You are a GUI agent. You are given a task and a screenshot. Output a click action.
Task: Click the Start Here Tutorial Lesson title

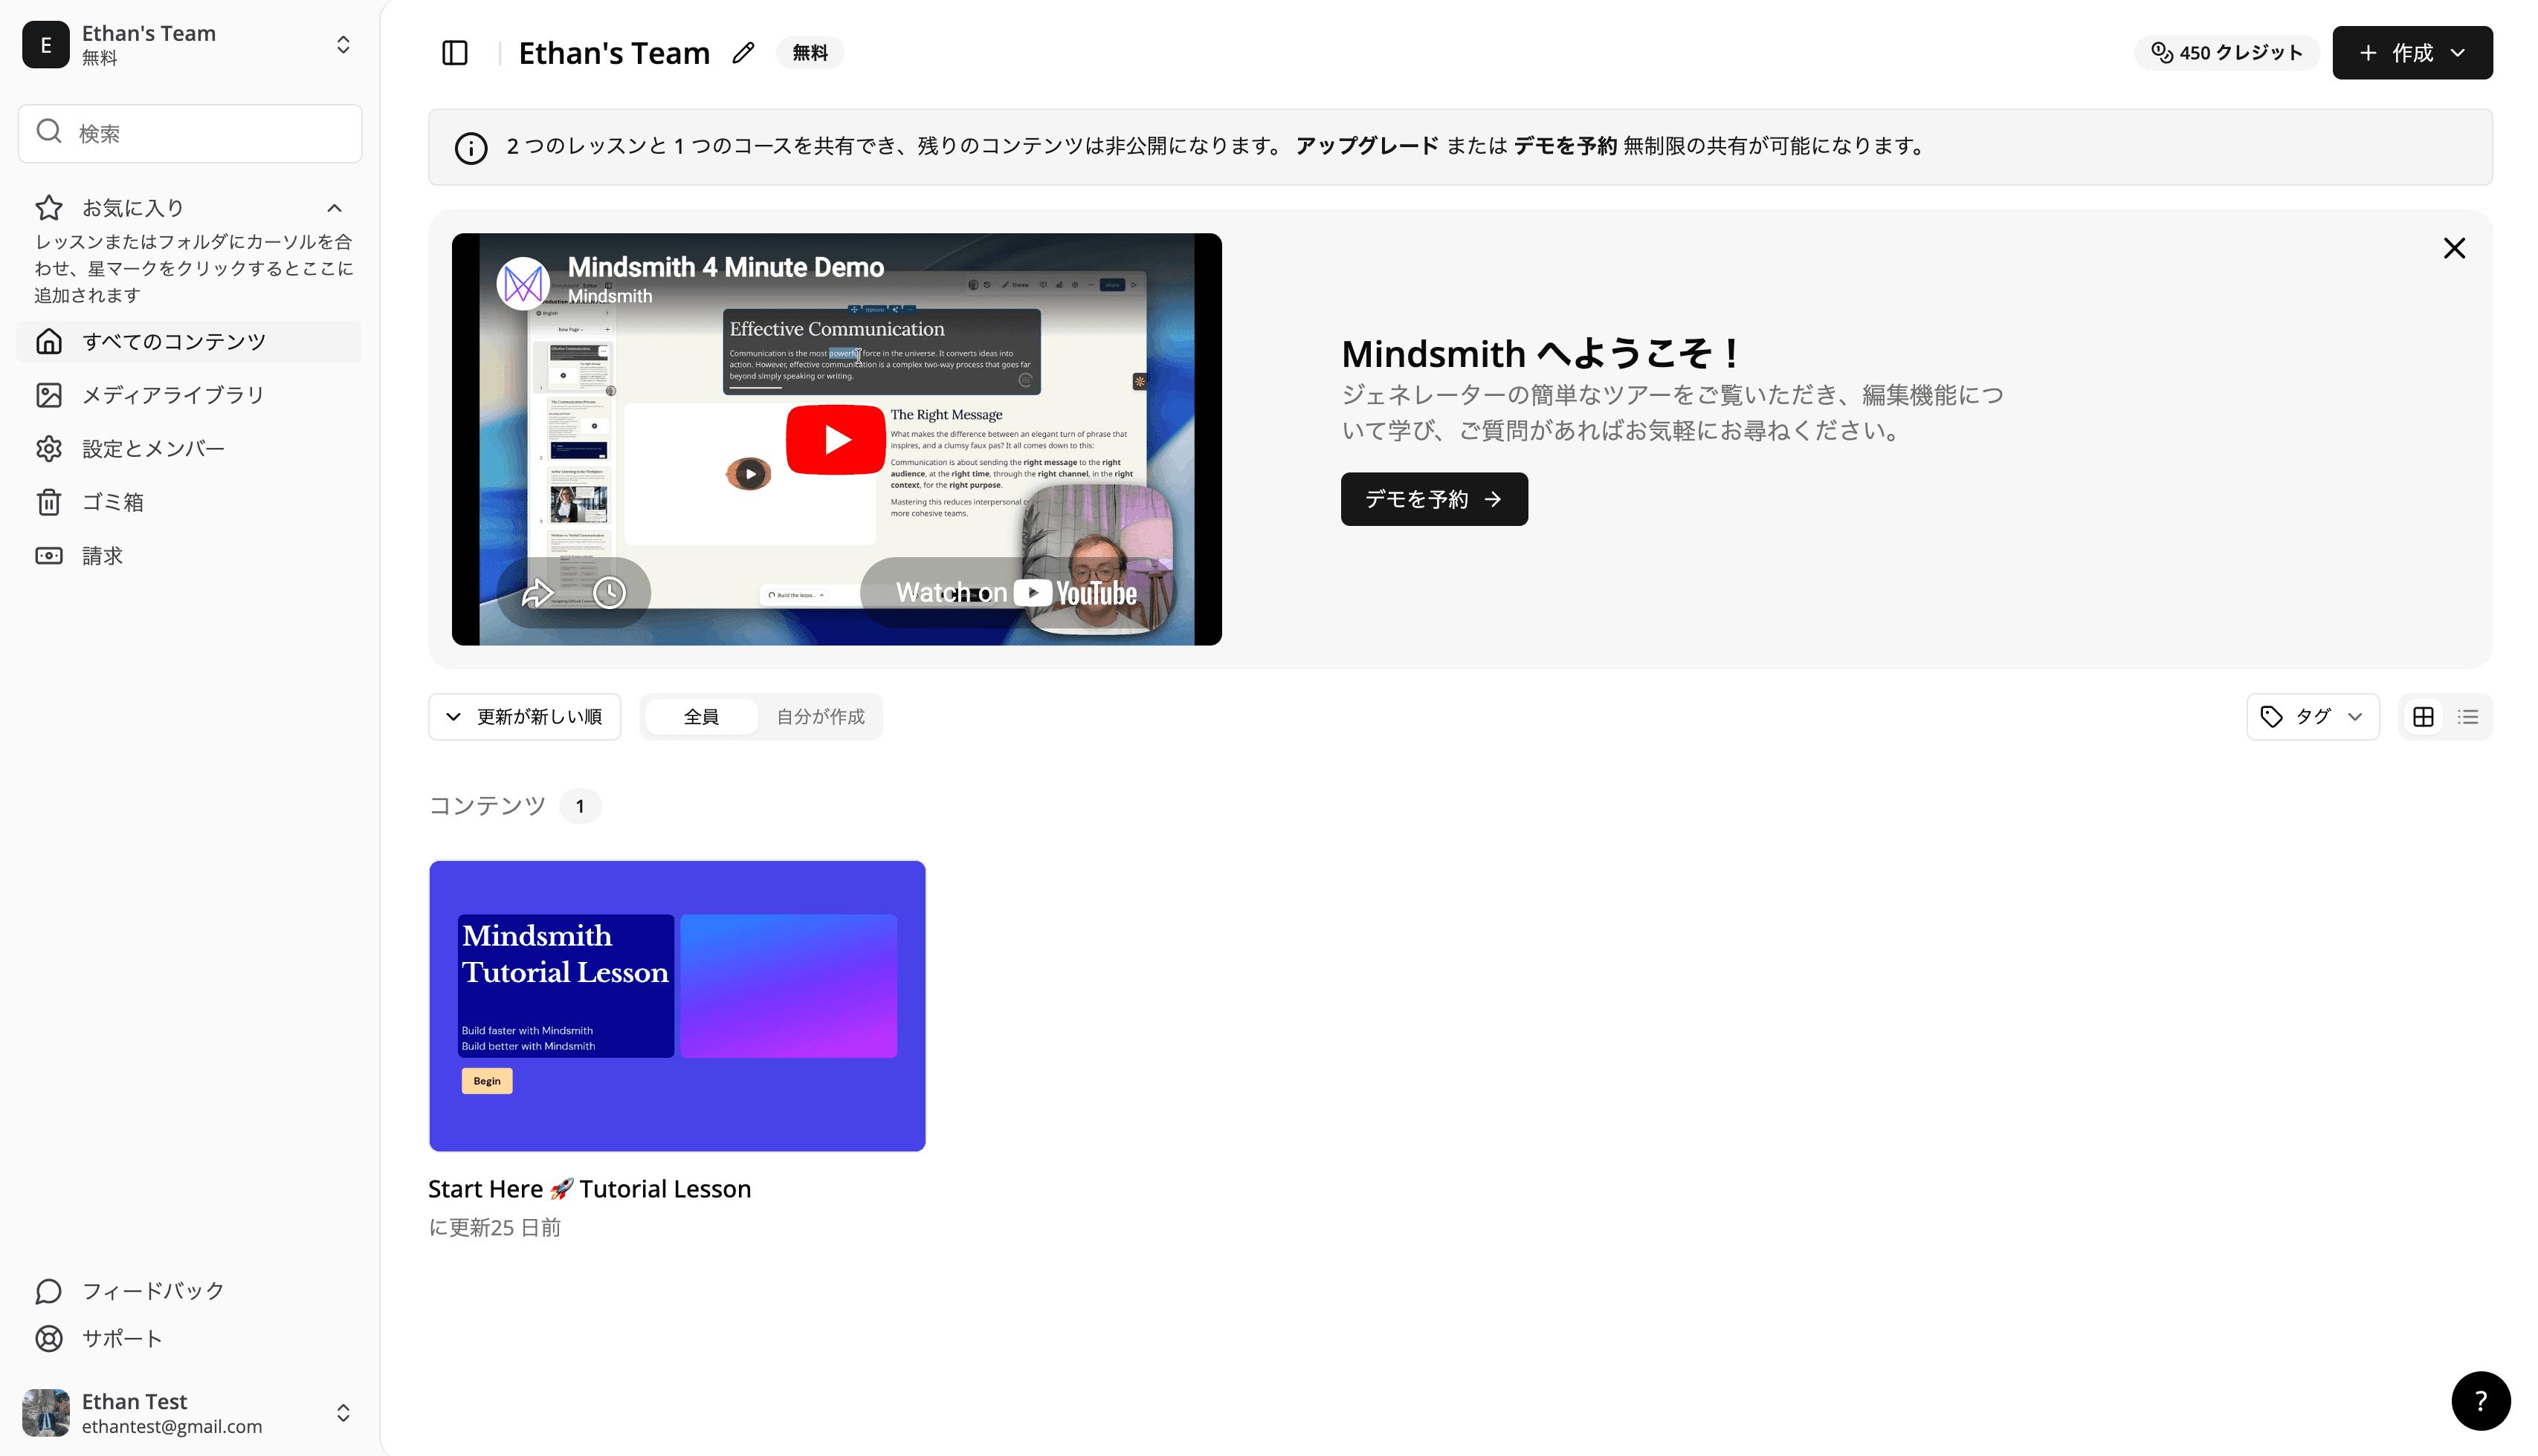tap(589, 1189)
